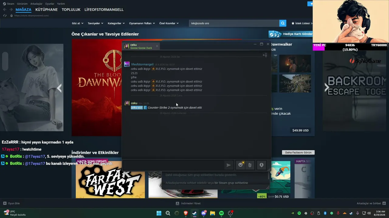Open the İstek Listesi link
This screenshot has height=218, width=389.
tap(302, 23)
